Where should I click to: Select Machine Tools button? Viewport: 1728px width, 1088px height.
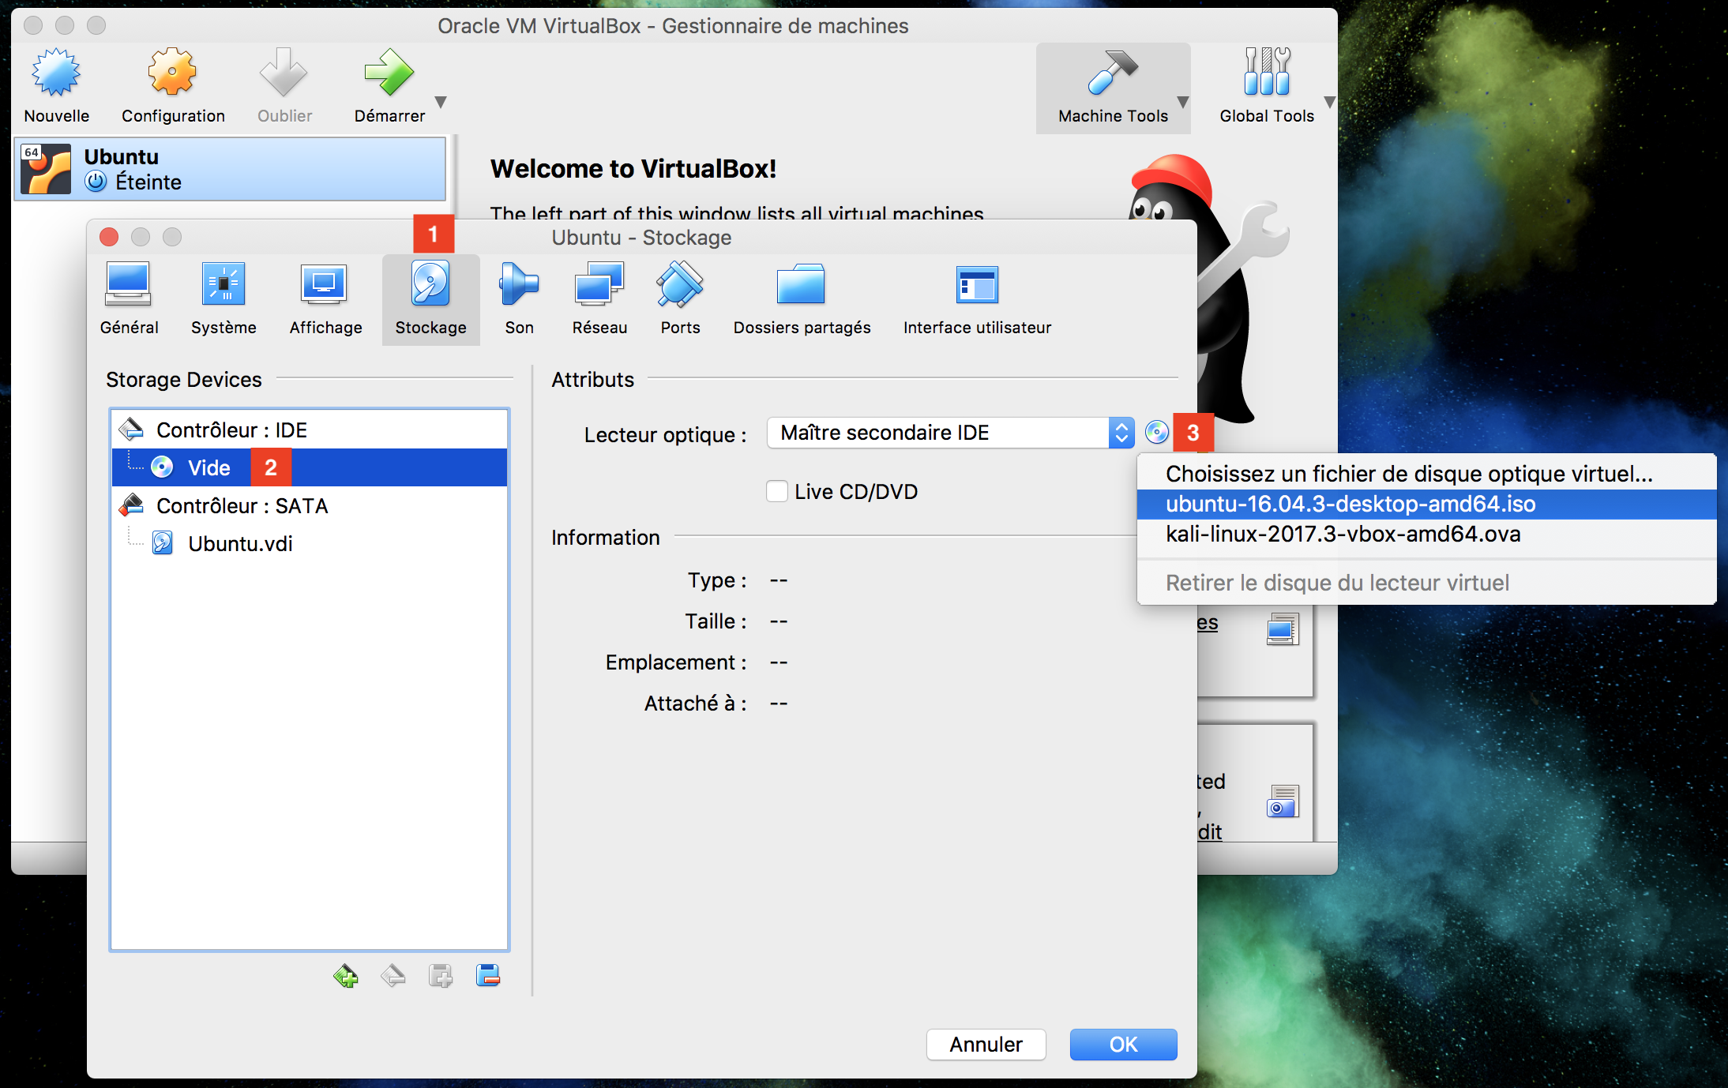tap(1112, 88)
